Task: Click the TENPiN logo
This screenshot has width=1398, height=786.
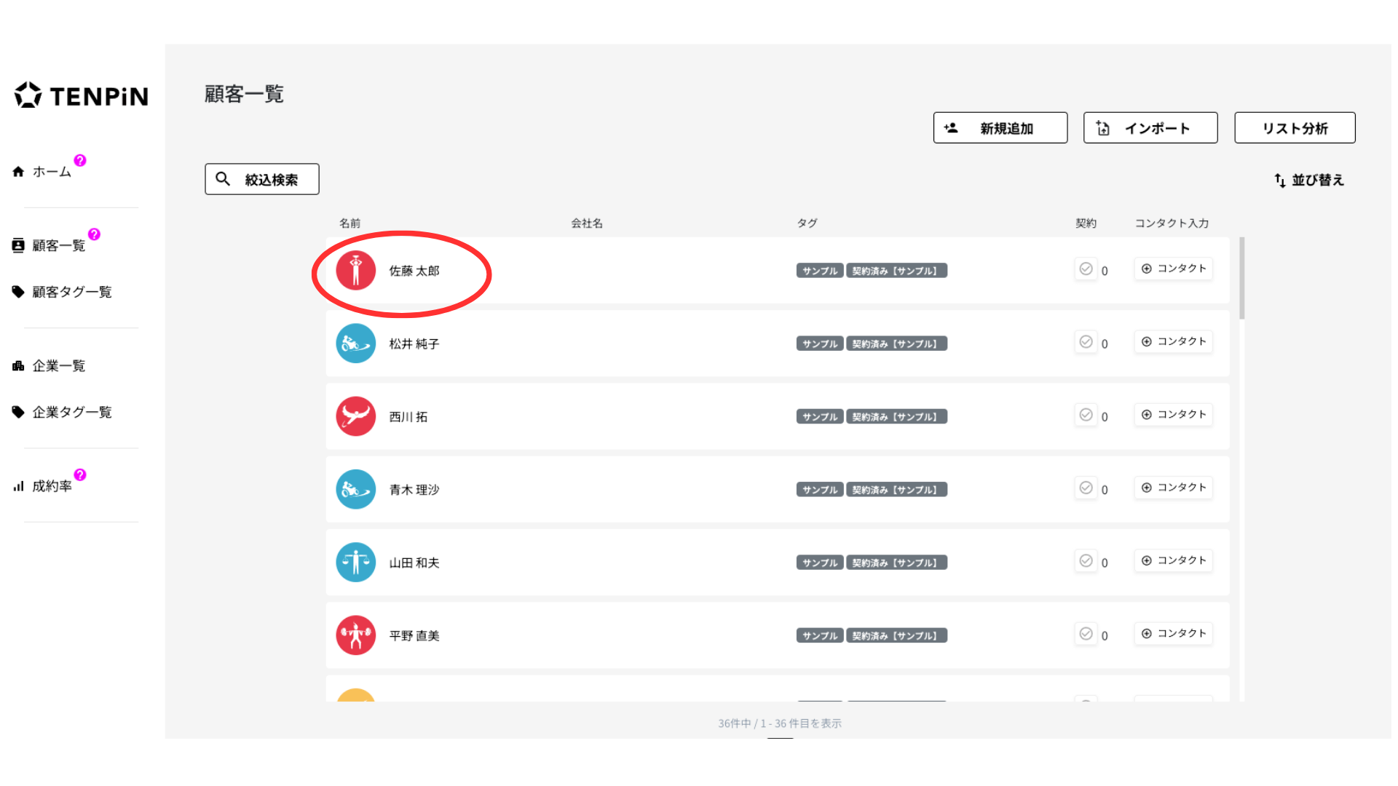Action: coord(81,95)
